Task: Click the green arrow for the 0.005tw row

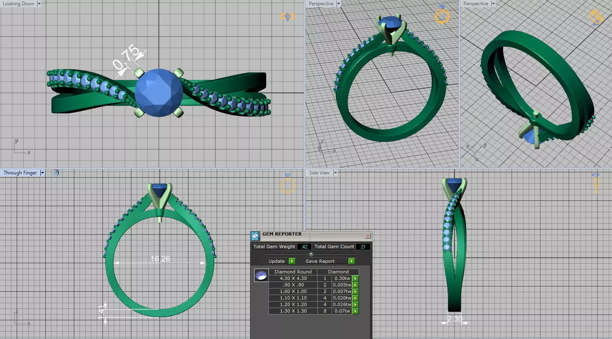Action: click(x=355, y=285)
